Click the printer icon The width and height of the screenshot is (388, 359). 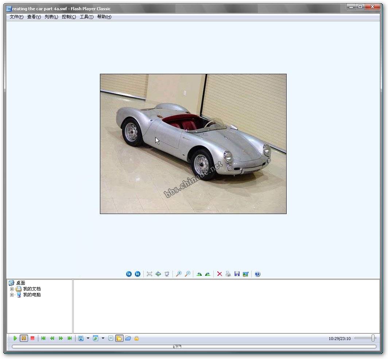(228, 274)
